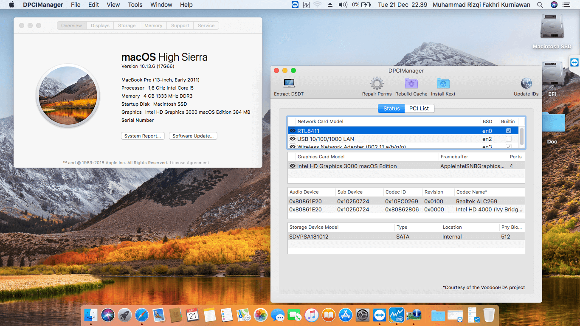Open the Macintosh SSD desktop drive

[552, 26]
